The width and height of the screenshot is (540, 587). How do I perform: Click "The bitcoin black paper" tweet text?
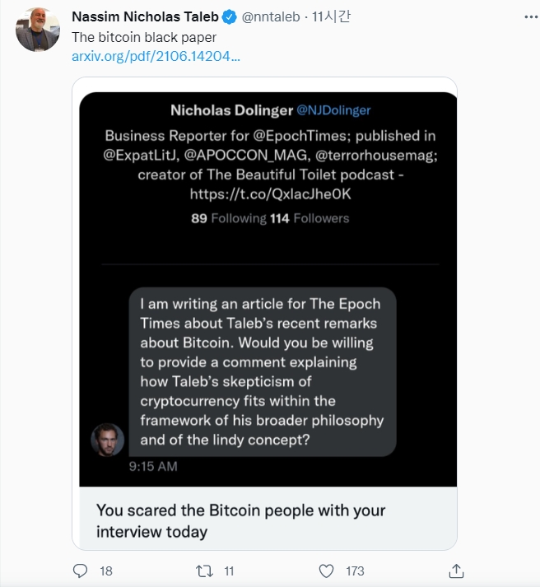click(x=144, y=38)
